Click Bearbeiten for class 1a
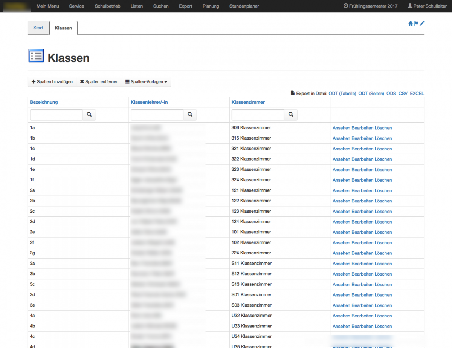Screen dimensions: 452x348 [362, 128]
